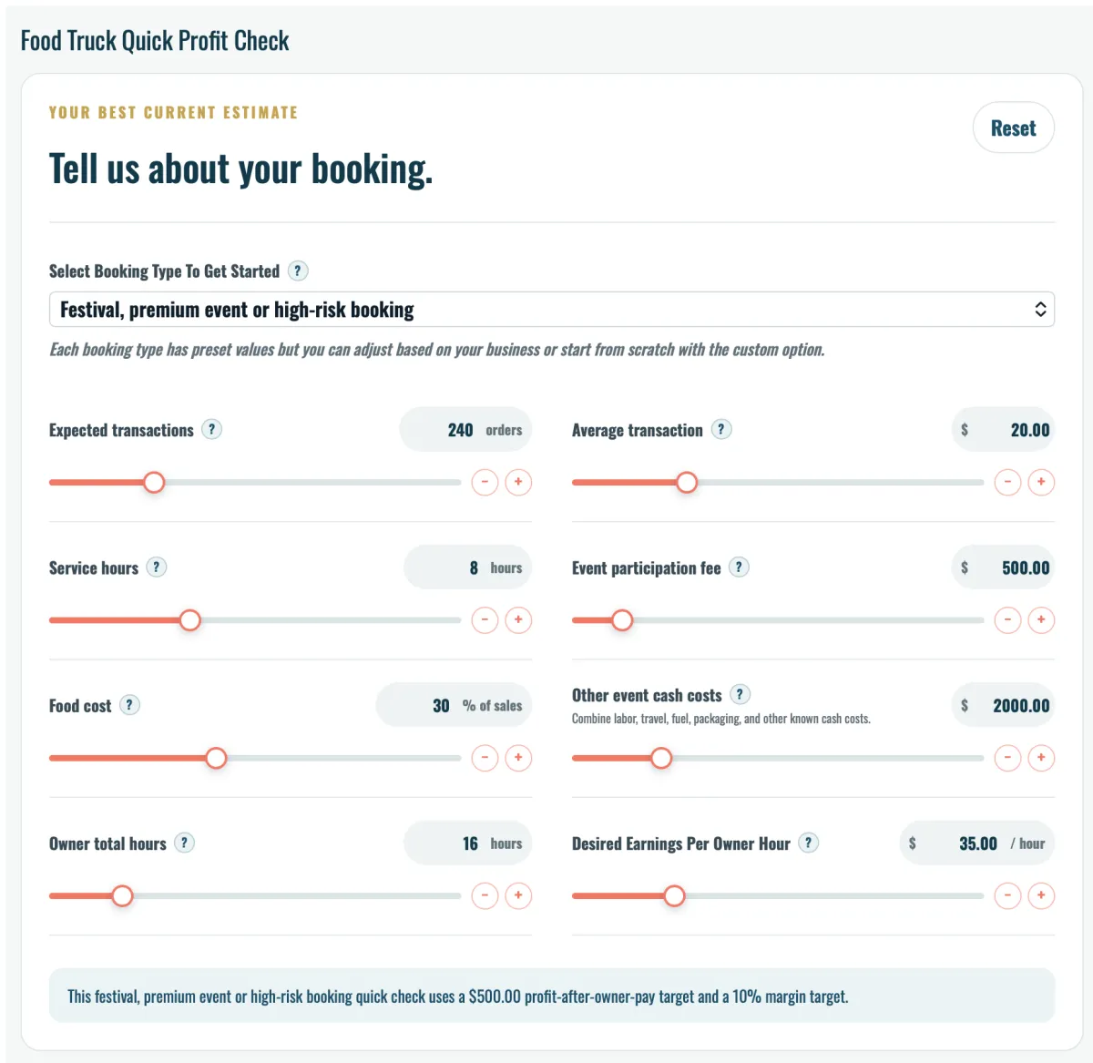Click the Desired Earnings per hour input

(x=976, y=843)
